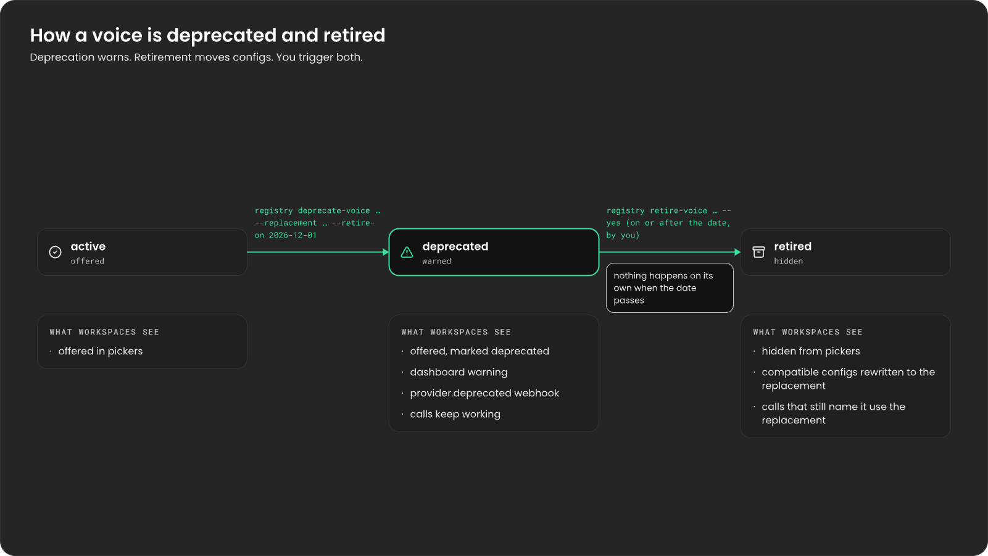988x556 pixels.
Task: Click 'hidden from pickers' bullet
Action: [811, 351]
